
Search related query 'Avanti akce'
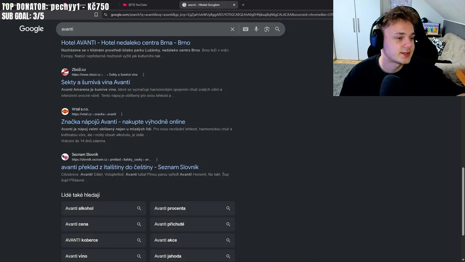pyautogui.click(x=193, y=240)
